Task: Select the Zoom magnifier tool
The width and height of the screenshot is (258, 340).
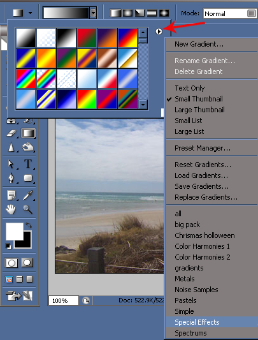Action: 28,209
